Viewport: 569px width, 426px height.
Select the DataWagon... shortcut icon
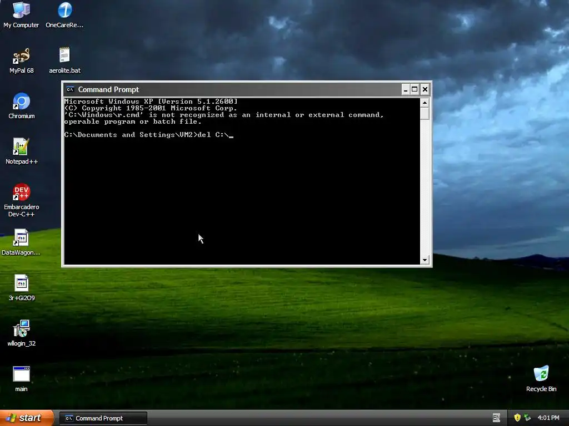(21, 242)
